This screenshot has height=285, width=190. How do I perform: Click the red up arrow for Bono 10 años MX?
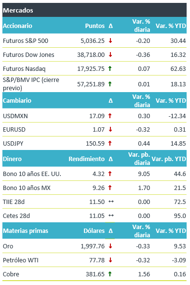[x=110, y=188]
